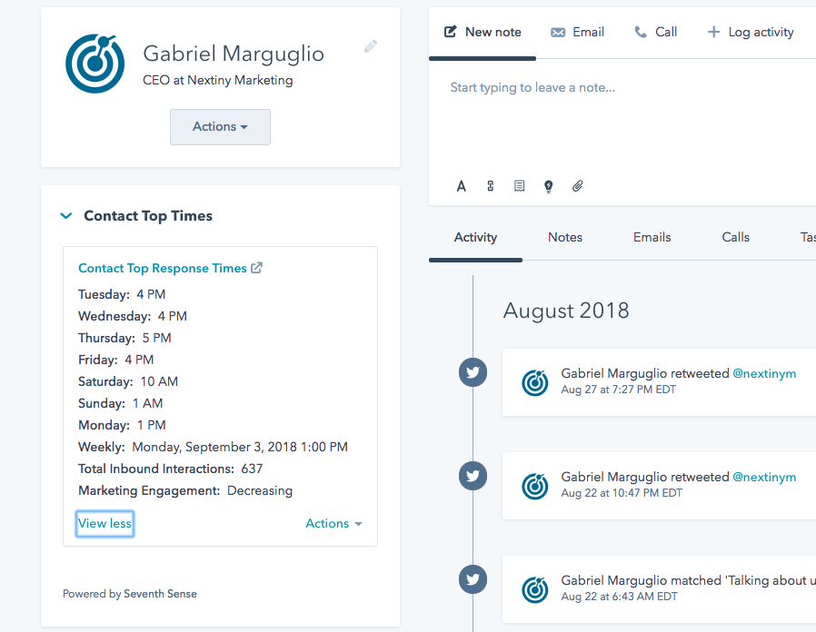Screen dimensions: 816x632
Task: Click Gabriel Marguglio's profile avatar logo
Action: 95,64
